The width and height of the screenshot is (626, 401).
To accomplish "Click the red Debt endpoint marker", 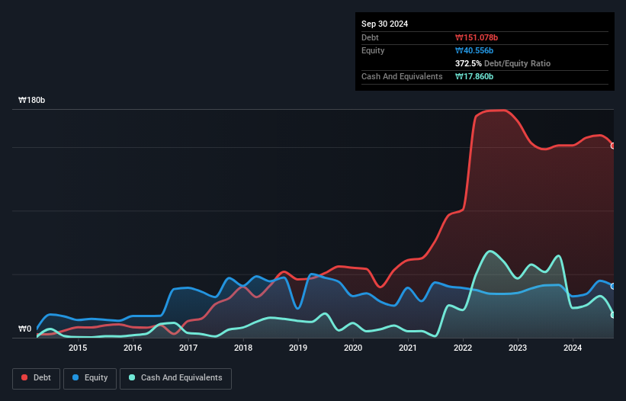I will point(613,146).
